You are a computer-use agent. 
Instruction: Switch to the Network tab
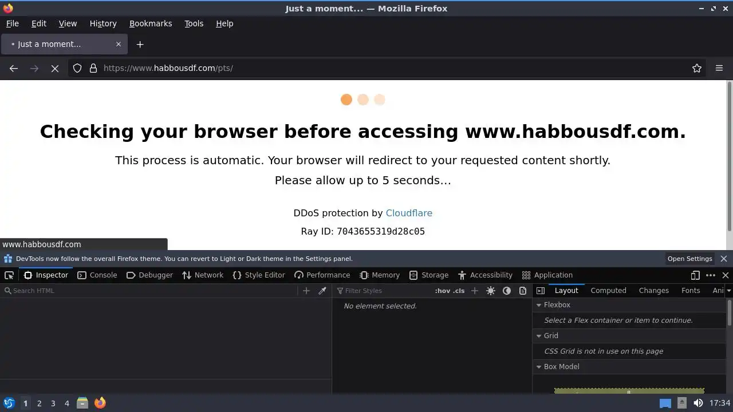click(x=203, y=275)
